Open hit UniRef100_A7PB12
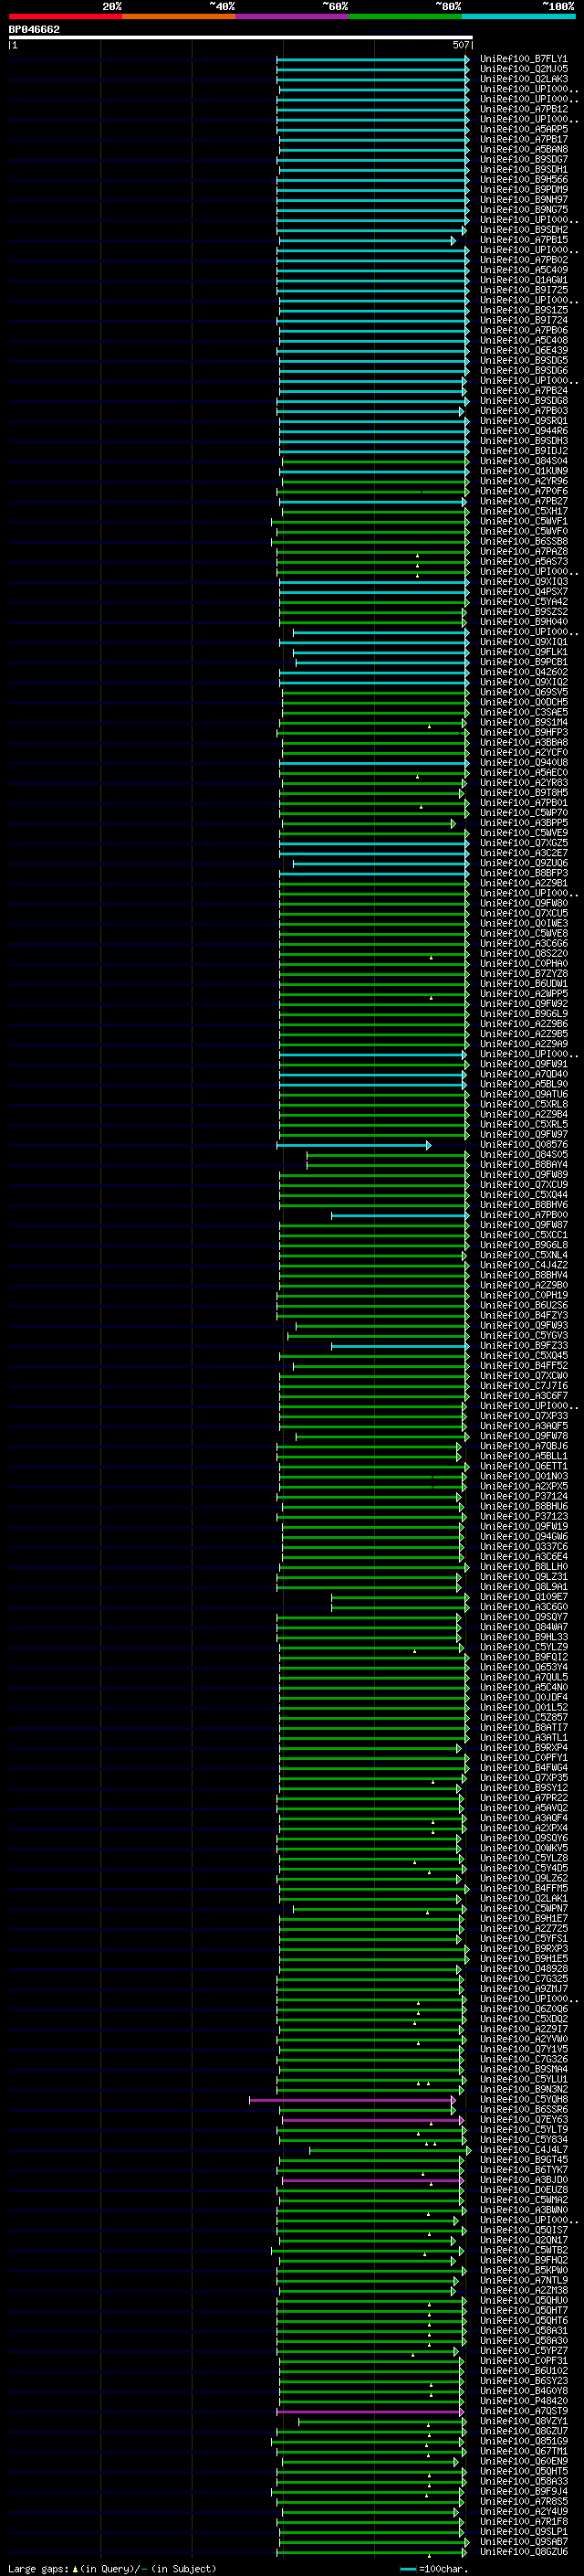The image size is (584, 2576). tap(523, 109)
